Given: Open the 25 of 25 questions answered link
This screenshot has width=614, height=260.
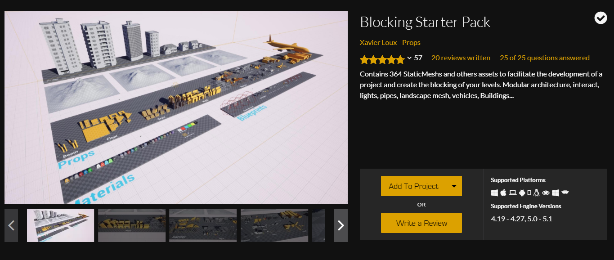Looking at the screenshot, I should 544,58.
